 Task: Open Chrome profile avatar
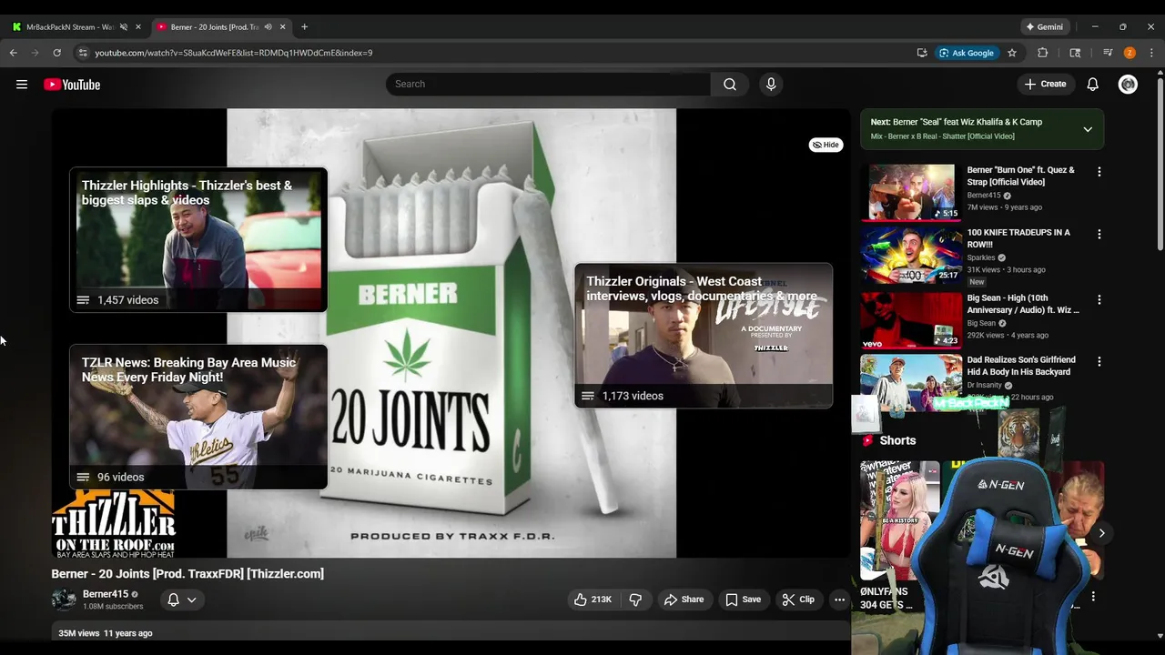[1130, 53]
